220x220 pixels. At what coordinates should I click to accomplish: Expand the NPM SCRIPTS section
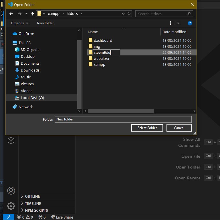click(x=47, y=211)
